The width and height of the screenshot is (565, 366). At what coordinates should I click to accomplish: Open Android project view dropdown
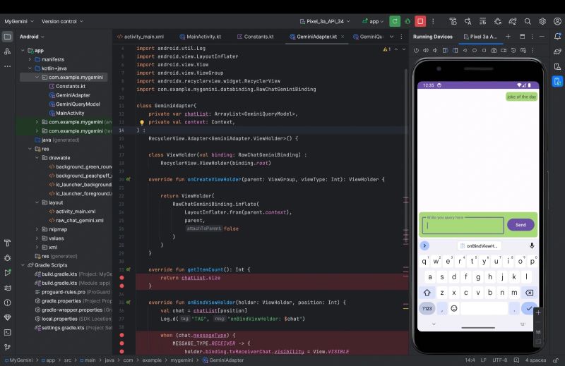pyautogui.click(x=32, y=37)
